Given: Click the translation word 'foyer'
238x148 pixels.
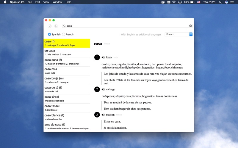Looking at the screenshot, I should click(109, 57).
